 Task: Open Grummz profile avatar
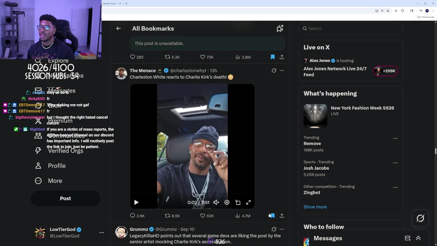click(121, 232)
